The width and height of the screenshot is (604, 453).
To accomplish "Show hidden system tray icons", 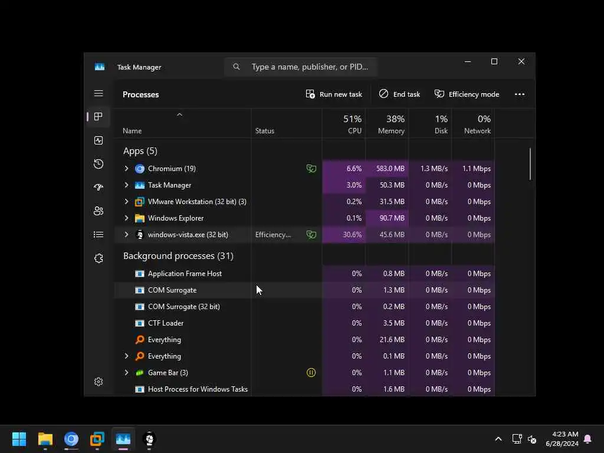I will 498,439.
